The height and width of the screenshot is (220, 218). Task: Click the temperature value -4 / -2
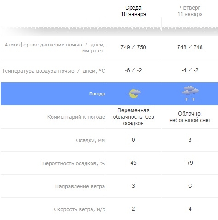click(x=190, y=70)
